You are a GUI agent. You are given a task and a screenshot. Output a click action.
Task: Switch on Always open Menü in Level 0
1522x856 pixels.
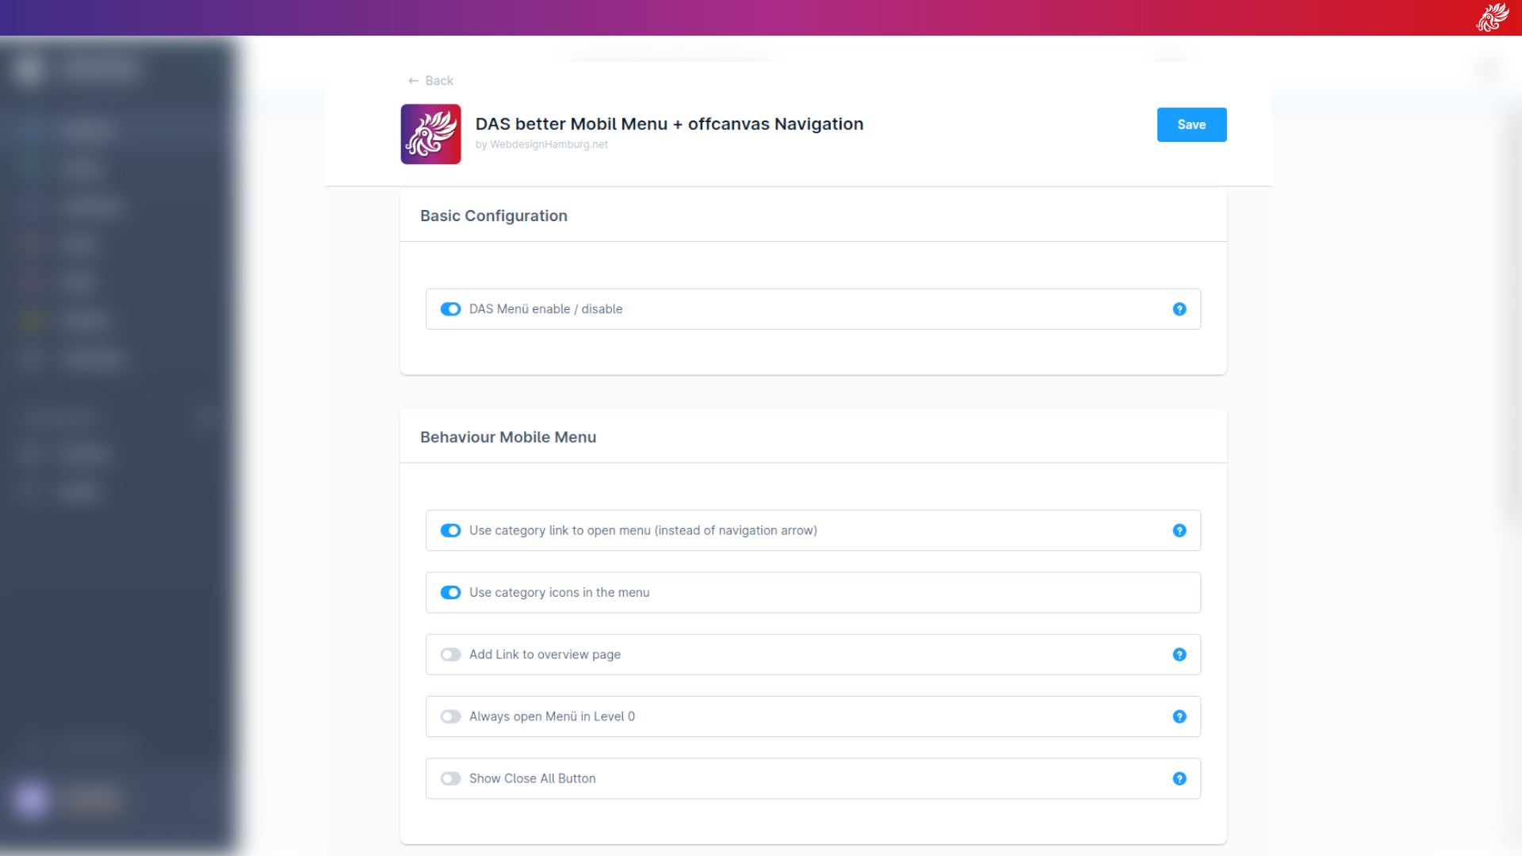click(450, 717)
